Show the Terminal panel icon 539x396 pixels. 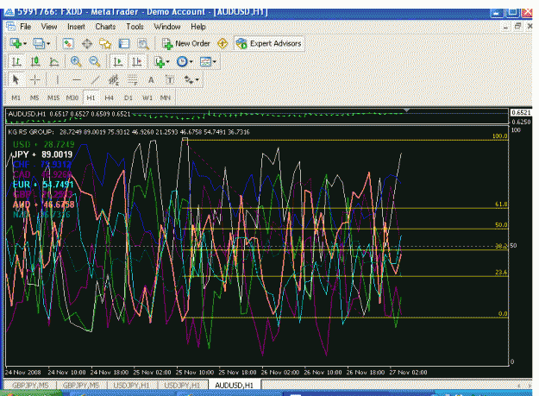click(123, 44)
